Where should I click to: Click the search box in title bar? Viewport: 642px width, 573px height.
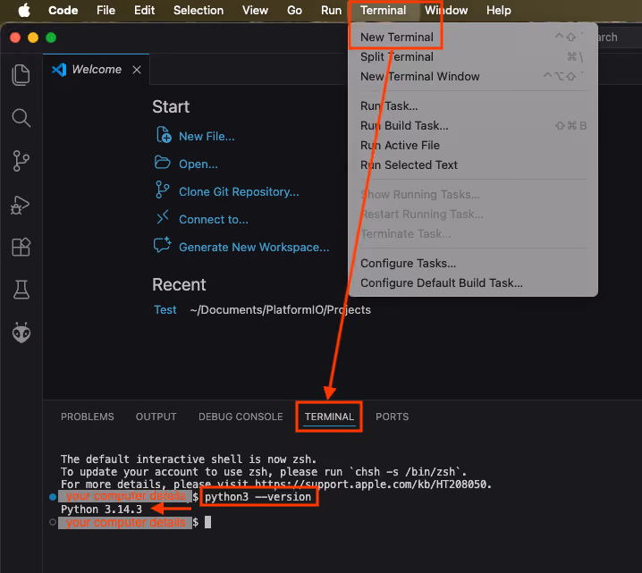point(619,38)
